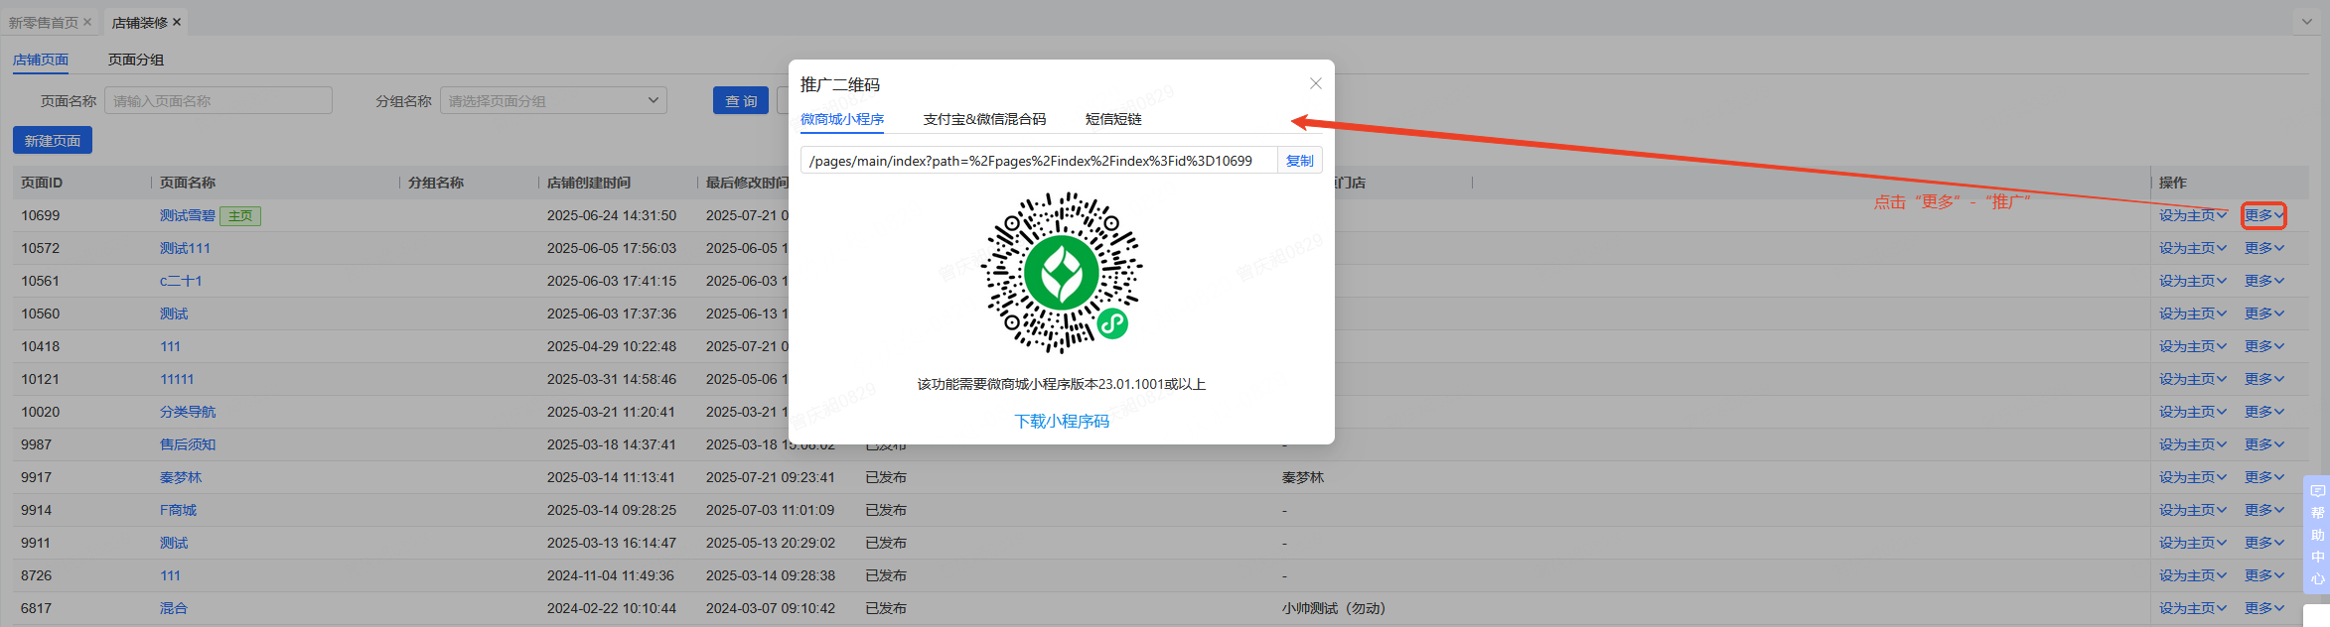This screenshot has width=2330, height=627.
Task: Close the 店铺装修 tab
Action: click(177, 22)
